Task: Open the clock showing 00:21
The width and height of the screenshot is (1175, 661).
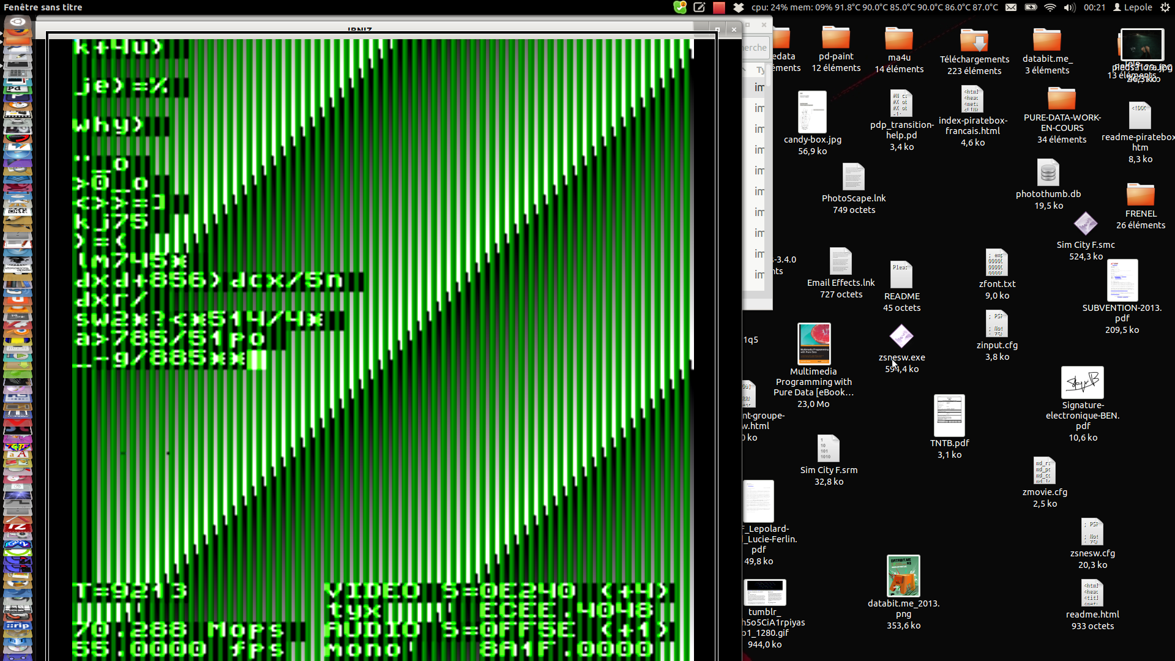Action: click(1094, 7)
